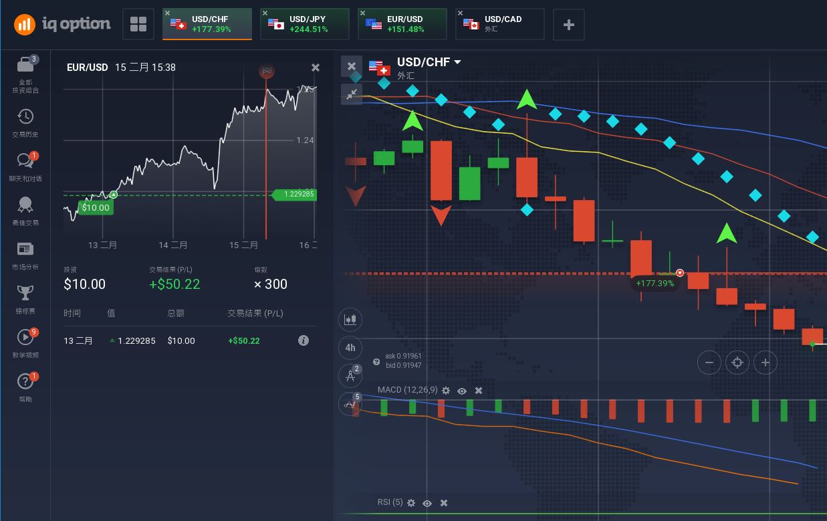827x521 pixels.
Task: Add a new asset tab with plus
Action: click(x=569, y=25)
